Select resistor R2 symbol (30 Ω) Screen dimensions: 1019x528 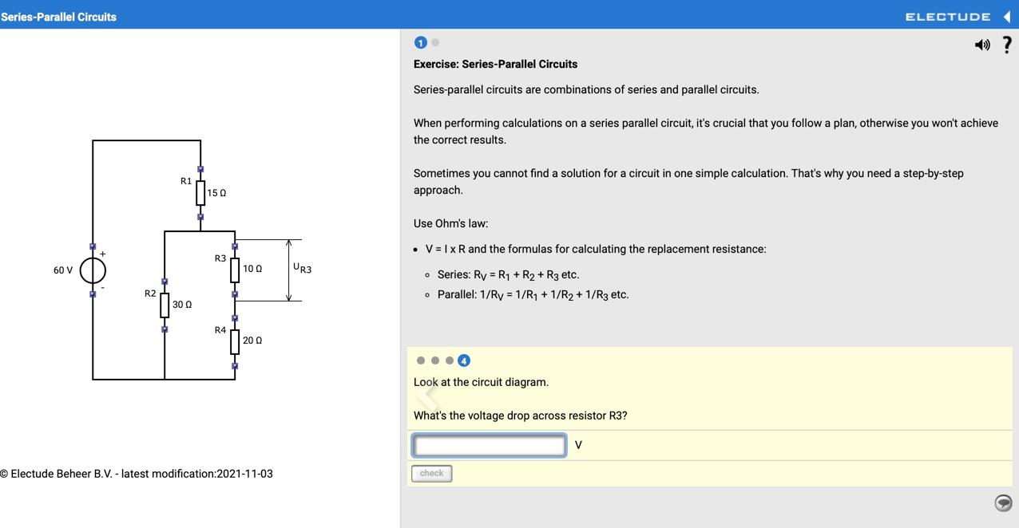coord(165,305)
